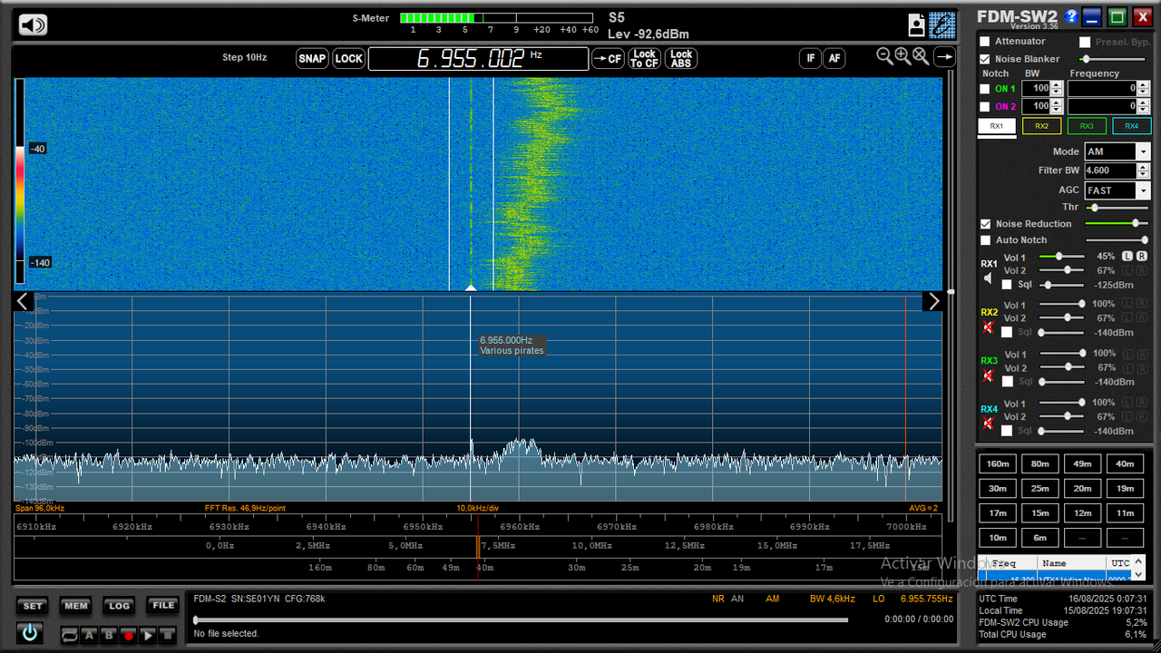The width and height of the screenshot is (1161, 653).
Task: Click Lock To CF button
Action: click(644, 58)
